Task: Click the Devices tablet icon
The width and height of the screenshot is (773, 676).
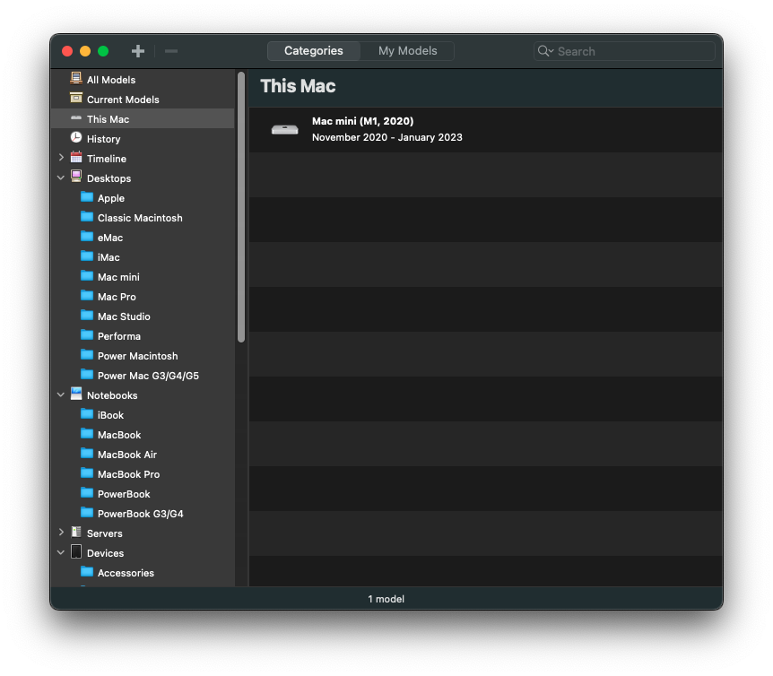Action: (76, 551)
